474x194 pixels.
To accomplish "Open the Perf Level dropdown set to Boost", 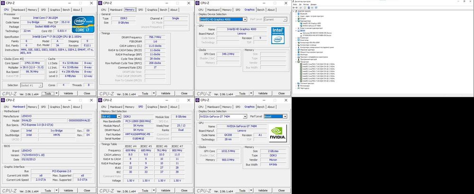I will point(284,117).
